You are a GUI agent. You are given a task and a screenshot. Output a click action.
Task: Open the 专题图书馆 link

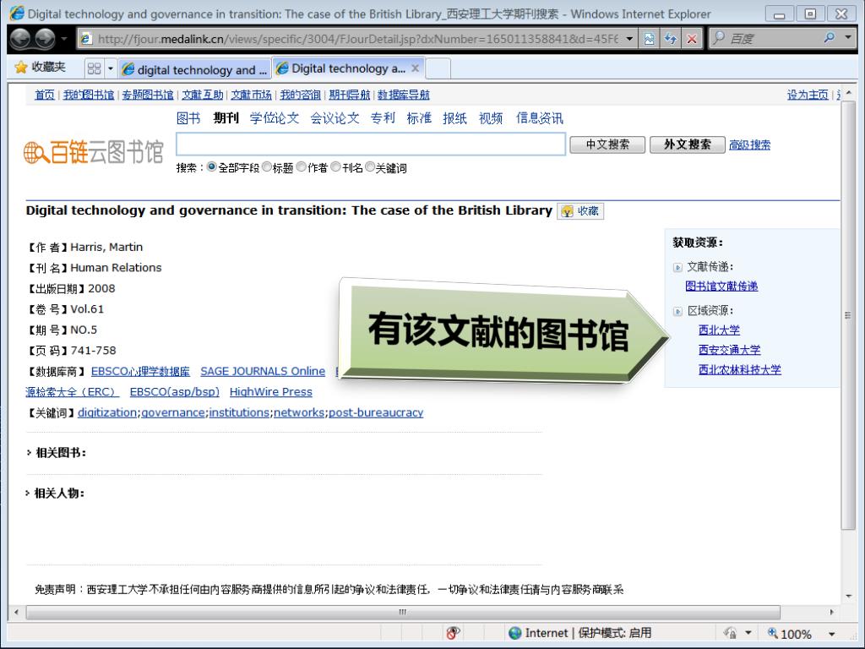pos(148,95)
